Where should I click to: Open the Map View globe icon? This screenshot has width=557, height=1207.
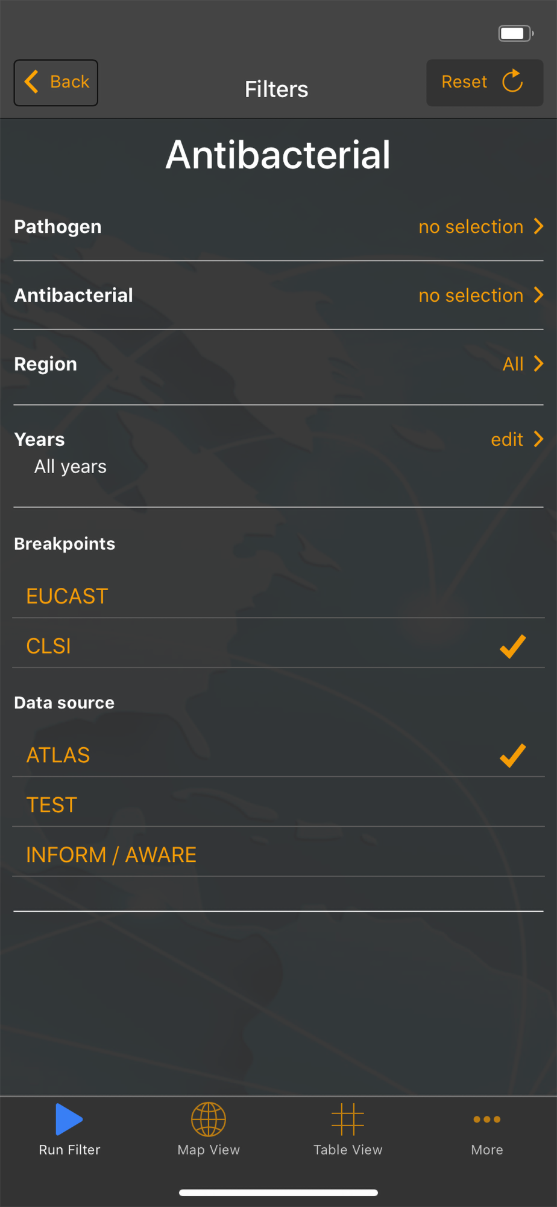pos(209,1119)
